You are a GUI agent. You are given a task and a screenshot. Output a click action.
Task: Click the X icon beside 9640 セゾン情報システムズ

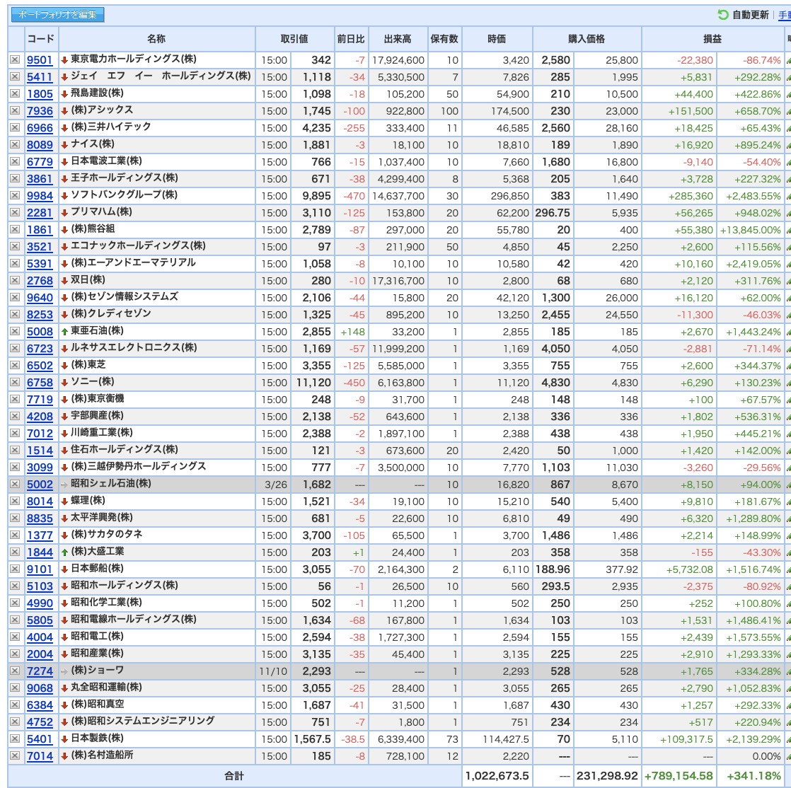pyautogui.click(x=15, y=297)
